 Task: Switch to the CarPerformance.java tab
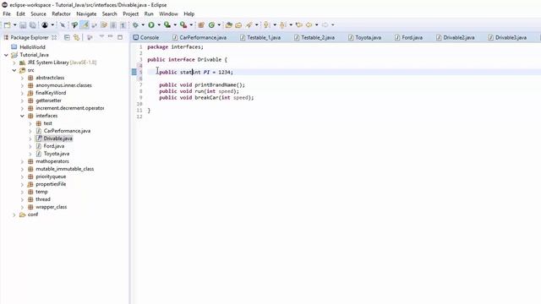199,37
